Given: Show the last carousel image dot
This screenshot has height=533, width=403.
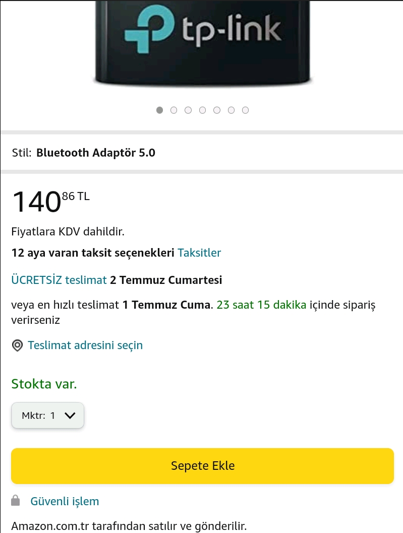Looking at the screenshot, I should (x=245, y=110).
